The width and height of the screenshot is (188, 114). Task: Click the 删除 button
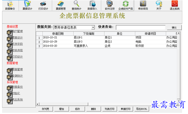tap(93, 109)
